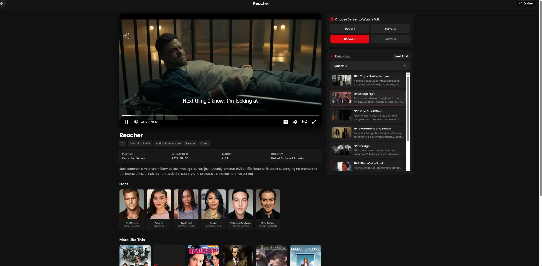The image size is (542, 266).
Task: Open Christopher Rodriguez cast card
Action: pos(241,209)
